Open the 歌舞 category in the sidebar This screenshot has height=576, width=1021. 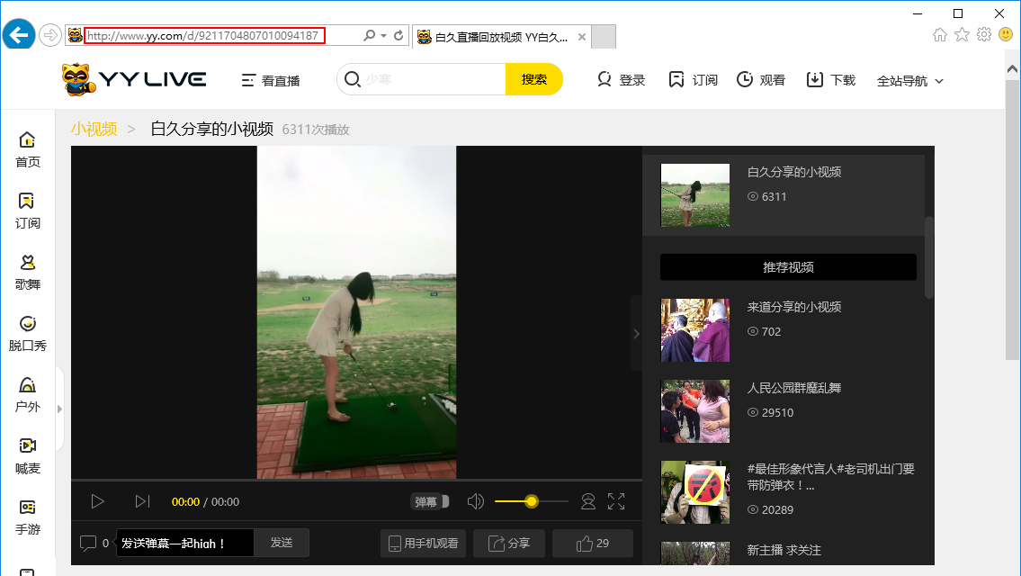[x=28, y=272]
